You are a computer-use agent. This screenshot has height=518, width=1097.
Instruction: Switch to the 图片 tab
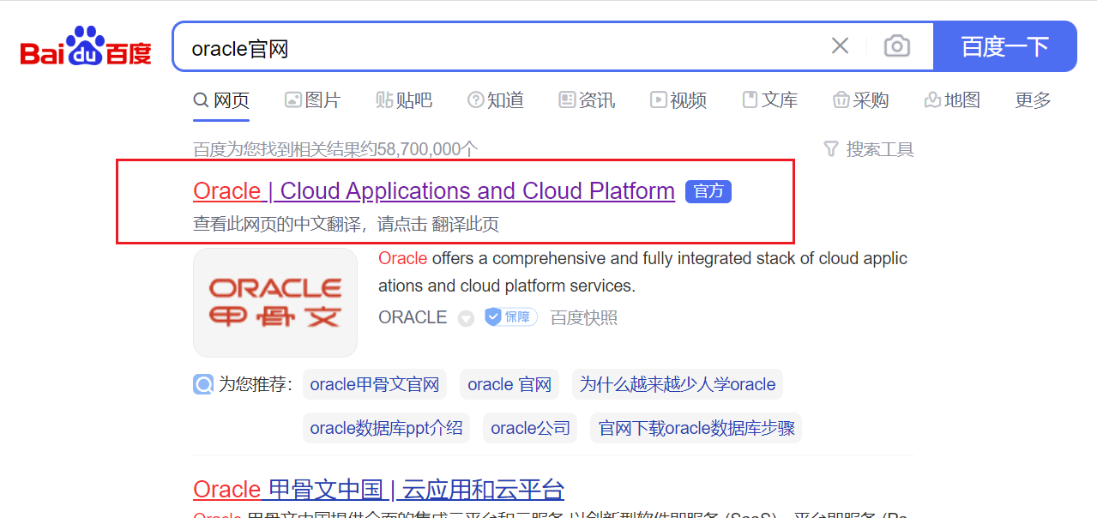pyautogui.click(x=313, y=100)
